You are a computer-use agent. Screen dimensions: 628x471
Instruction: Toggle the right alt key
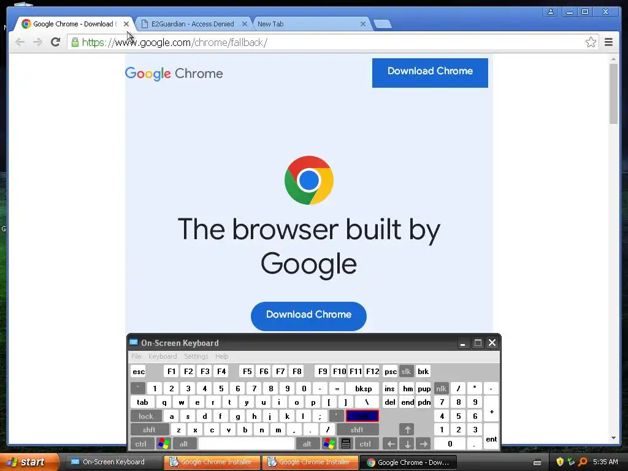click(307, 444)
